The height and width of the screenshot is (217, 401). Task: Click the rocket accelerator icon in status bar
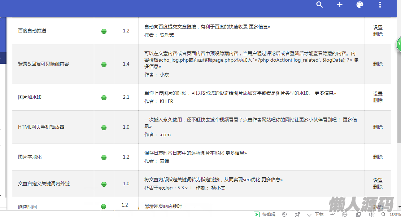pyautogui.click(x=297, y=214)
